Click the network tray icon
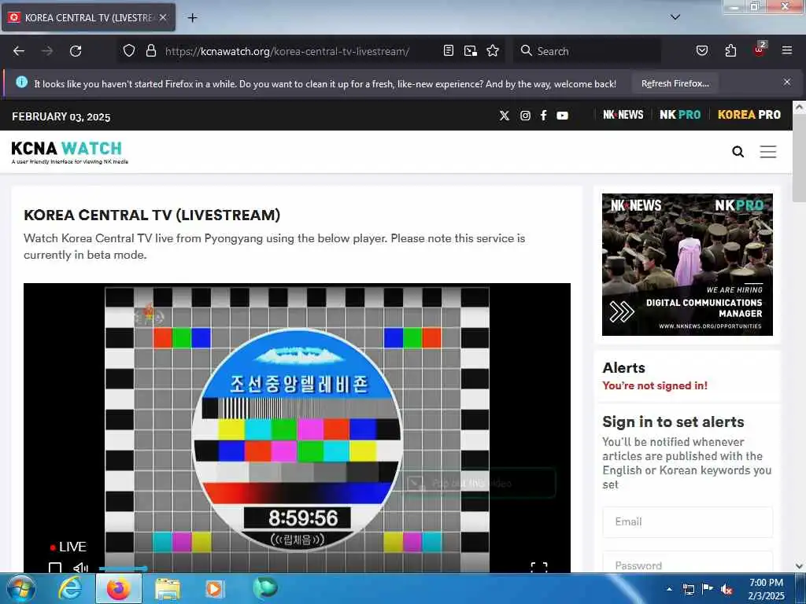The width and height of the screenshot is (806, 604). [688, 589]
